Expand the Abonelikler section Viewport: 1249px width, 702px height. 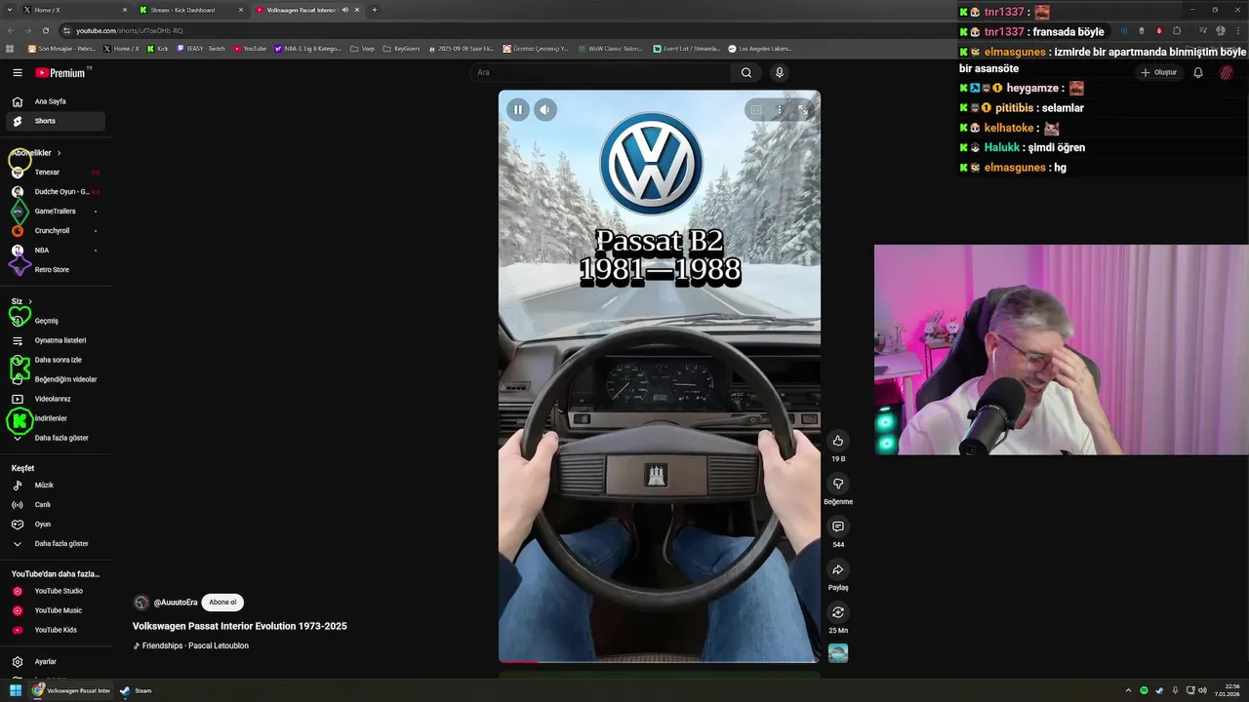coord(36,153)
